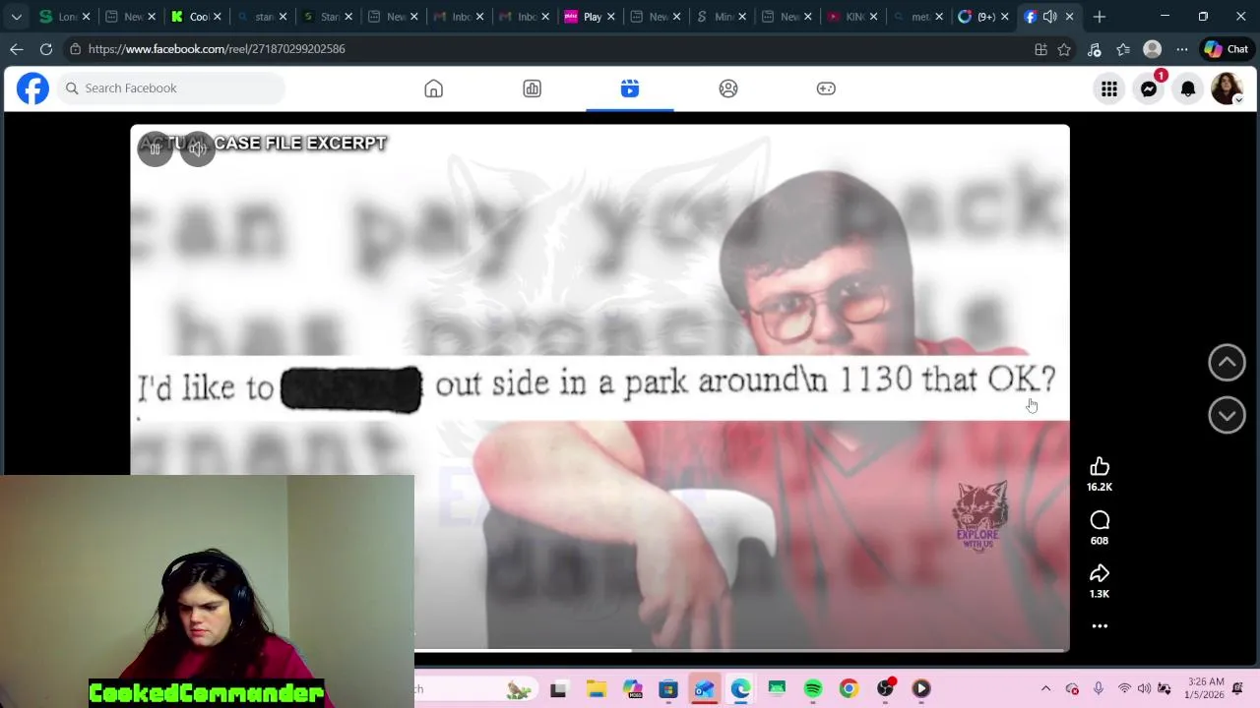The height and width of the screenshot is (708, 1260).
Task: Open microphone tray icon
Action: (x=1099, y=689)
